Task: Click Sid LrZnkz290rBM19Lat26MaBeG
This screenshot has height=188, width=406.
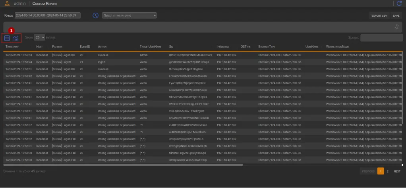Action: tap(188, 76)
